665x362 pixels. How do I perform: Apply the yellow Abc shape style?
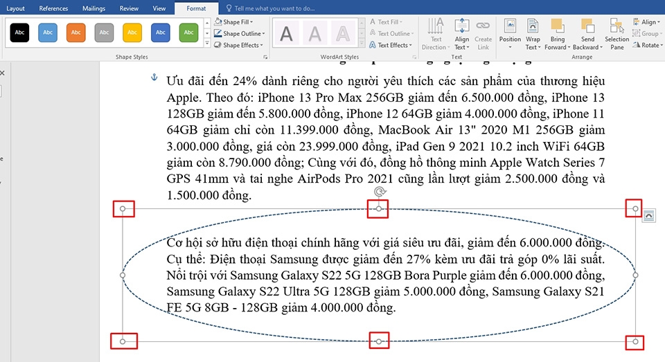pos(132,33)
